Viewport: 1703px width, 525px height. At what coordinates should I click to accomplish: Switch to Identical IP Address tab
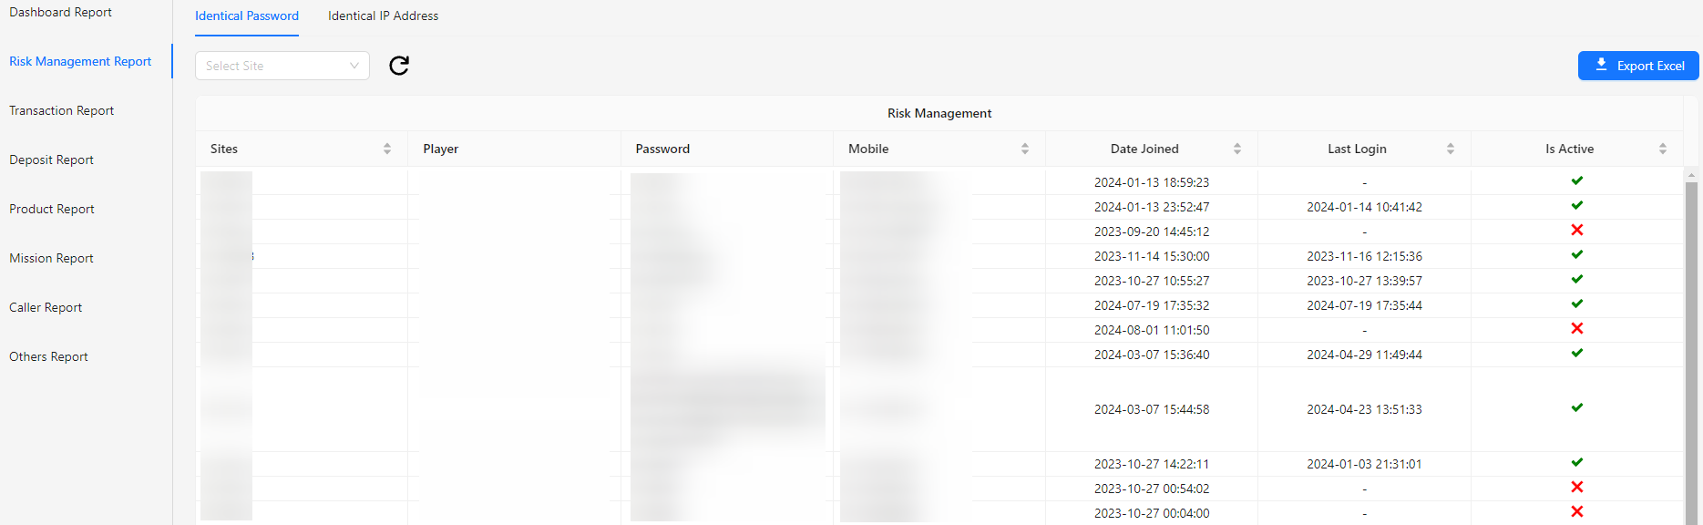[x=383, y=16]
